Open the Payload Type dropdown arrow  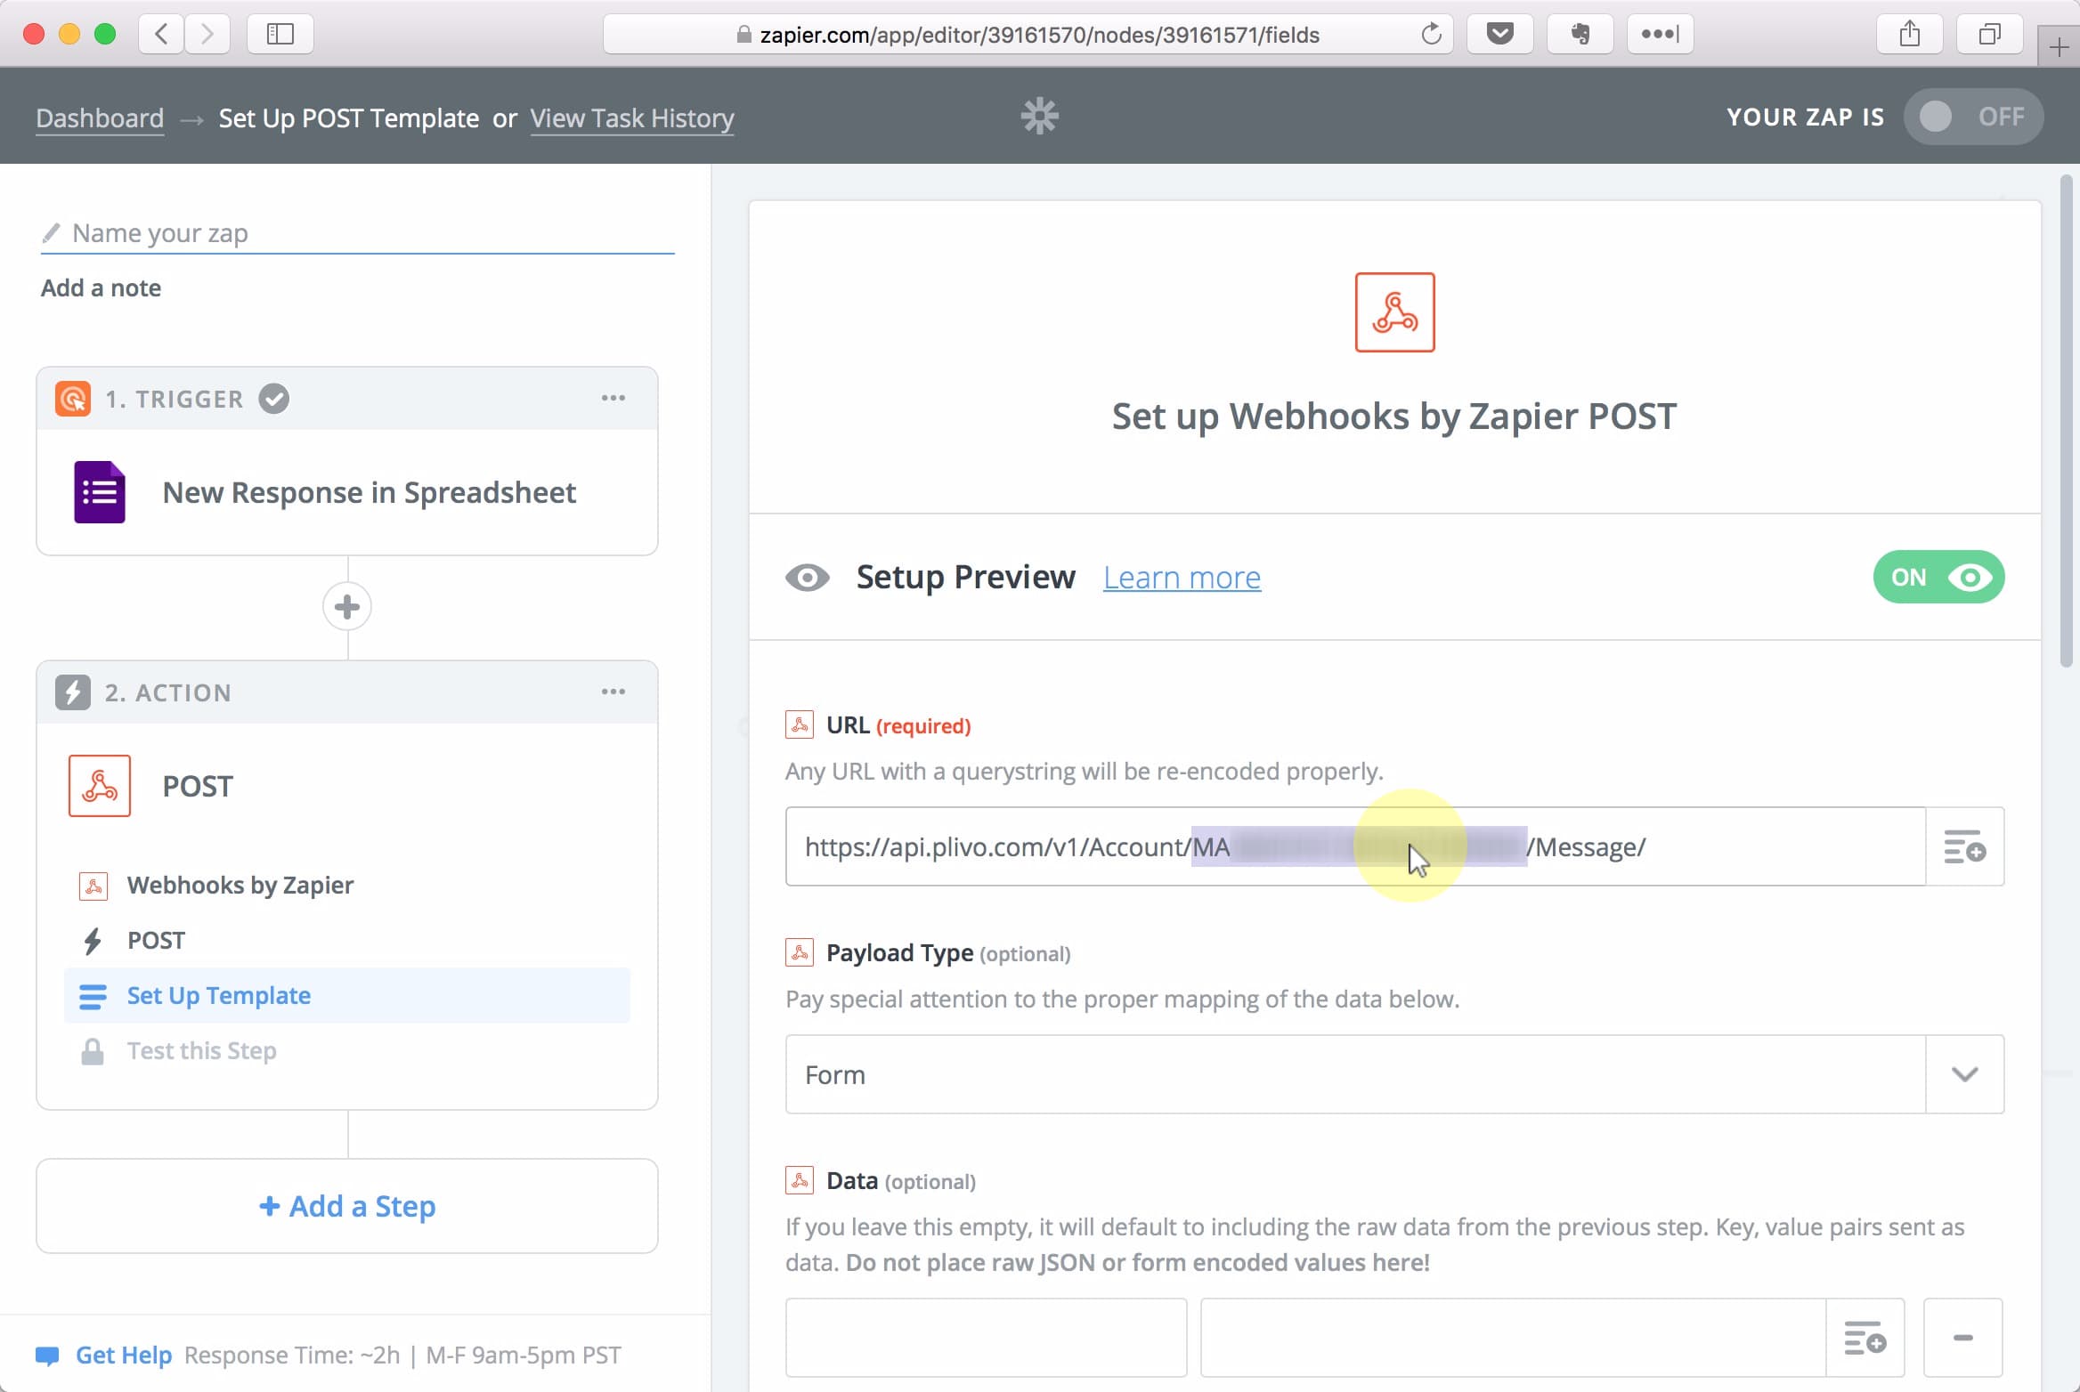pos(1964,1074)
